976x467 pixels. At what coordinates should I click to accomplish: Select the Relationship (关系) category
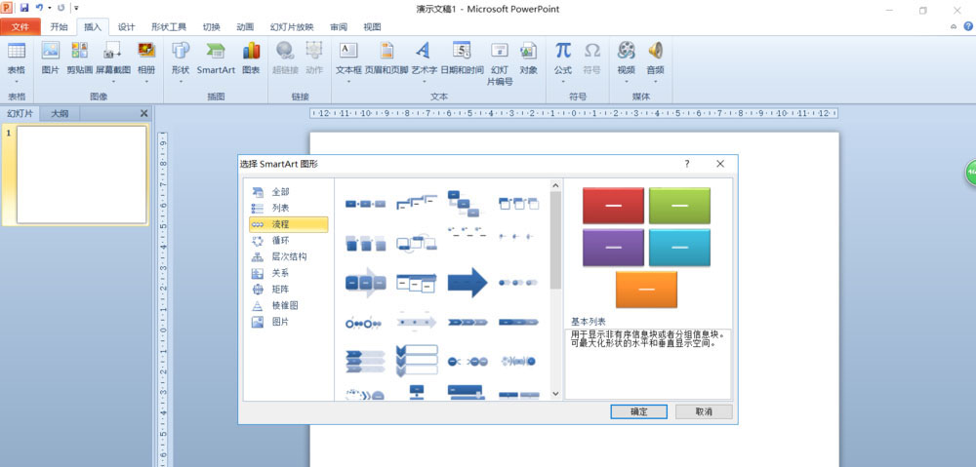[x=288, y=273]
